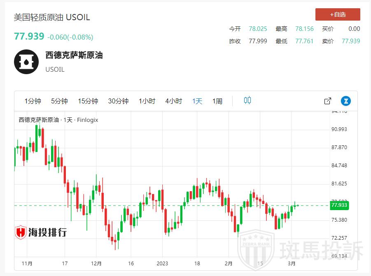Click the USOIL oil barrel logo
Screen dimensions: 371x276
[x=26, y=62]
